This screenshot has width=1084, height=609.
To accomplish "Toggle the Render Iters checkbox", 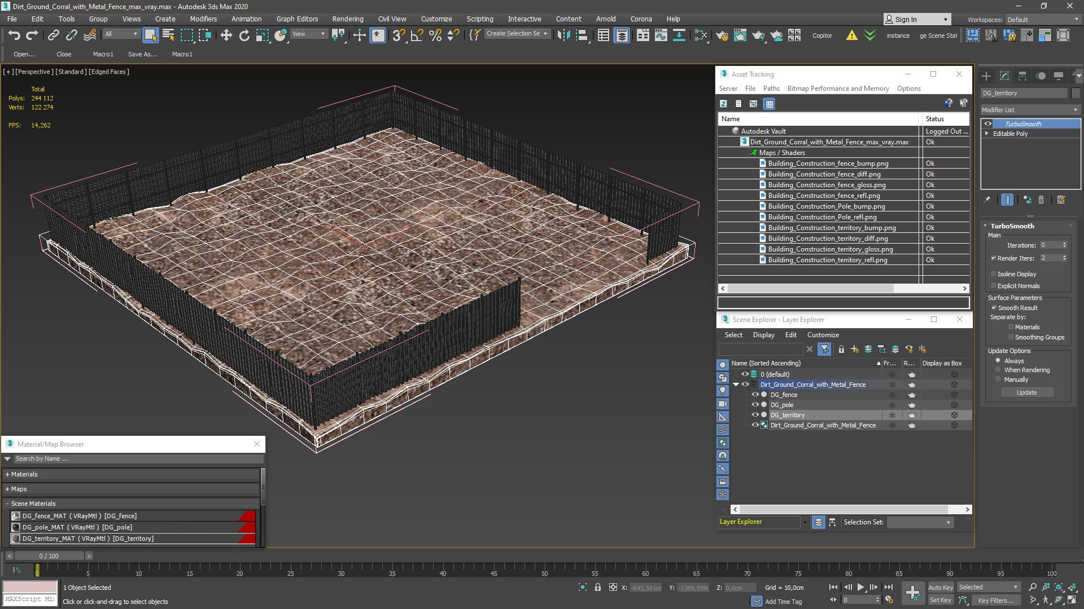I will tap(994, 258).
